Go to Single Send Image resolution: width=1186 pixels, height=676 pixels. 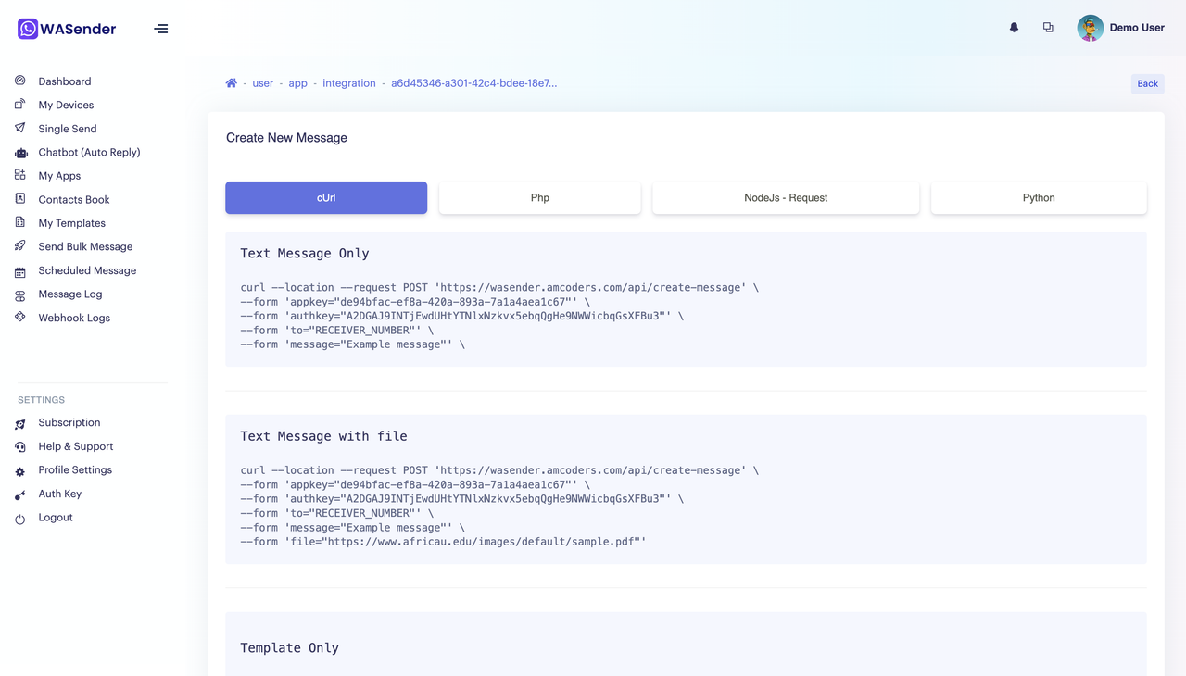coord(68,129)
